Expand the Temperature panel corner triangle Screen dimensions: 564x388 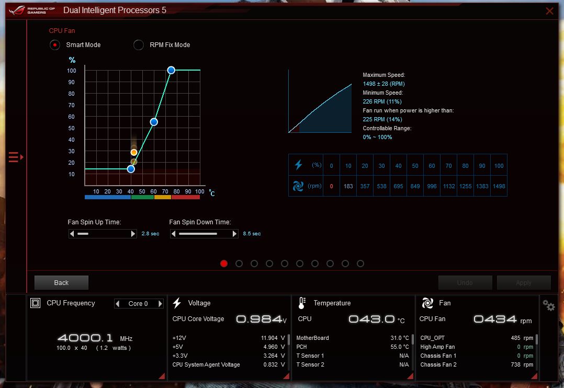(x=410, y=375)
